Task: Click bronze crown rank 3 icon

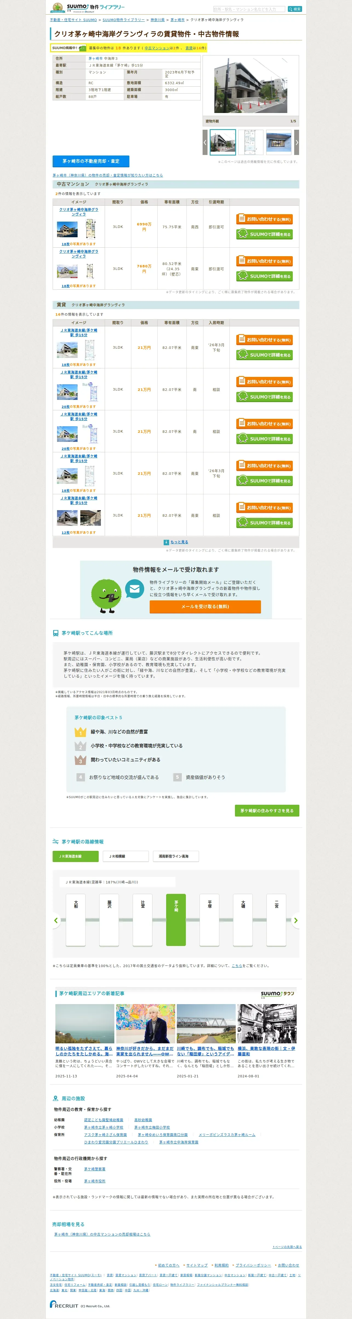Action: tap(80, 760)
